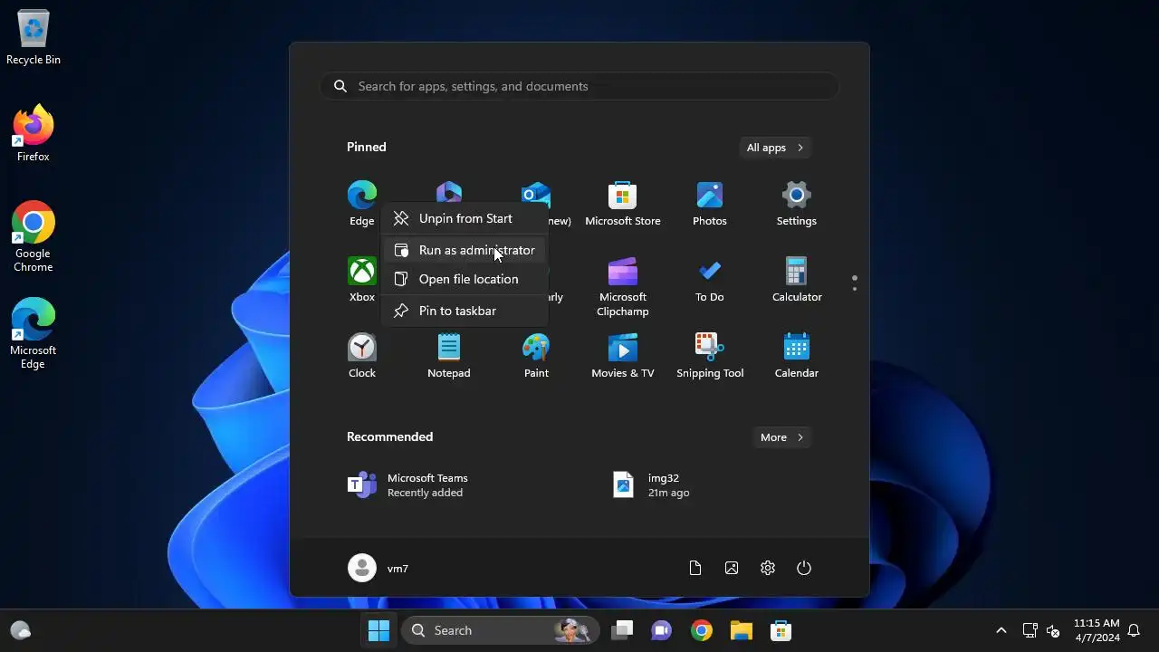The image size is (1159, 652).
Task: Open the weather widget on the taskbar
Action: pyautogui.click(x=21, y=630)
